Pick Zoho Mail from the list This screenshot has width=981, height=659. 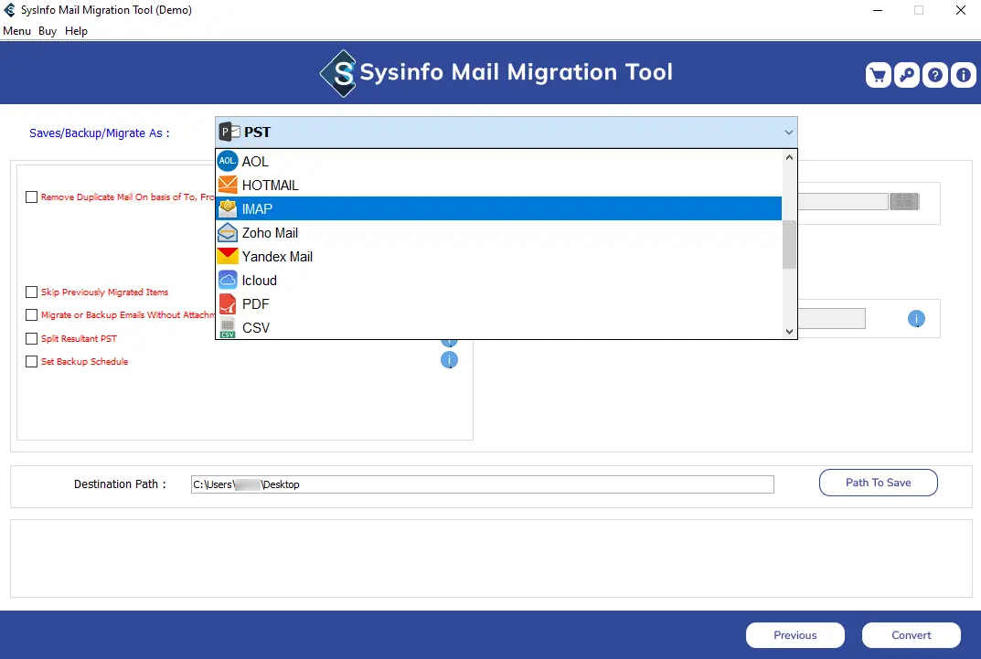click(x=498, y=232)
